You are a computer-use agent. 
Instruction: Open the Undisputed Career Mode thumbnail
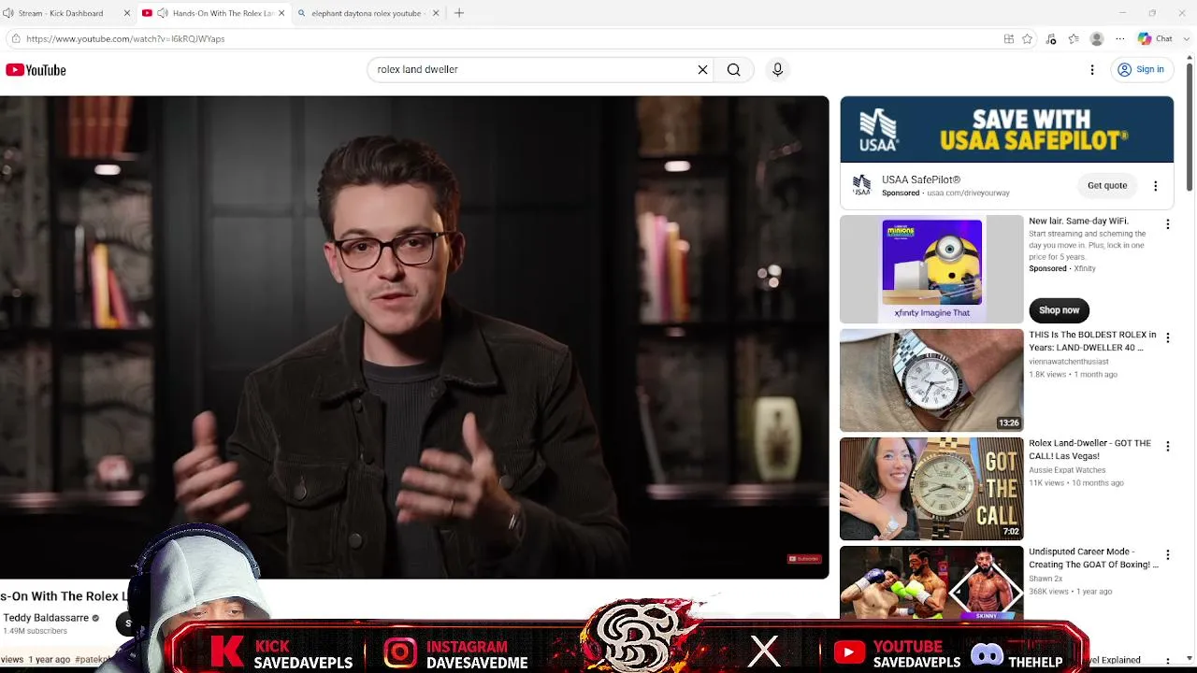tap(931, 583)
